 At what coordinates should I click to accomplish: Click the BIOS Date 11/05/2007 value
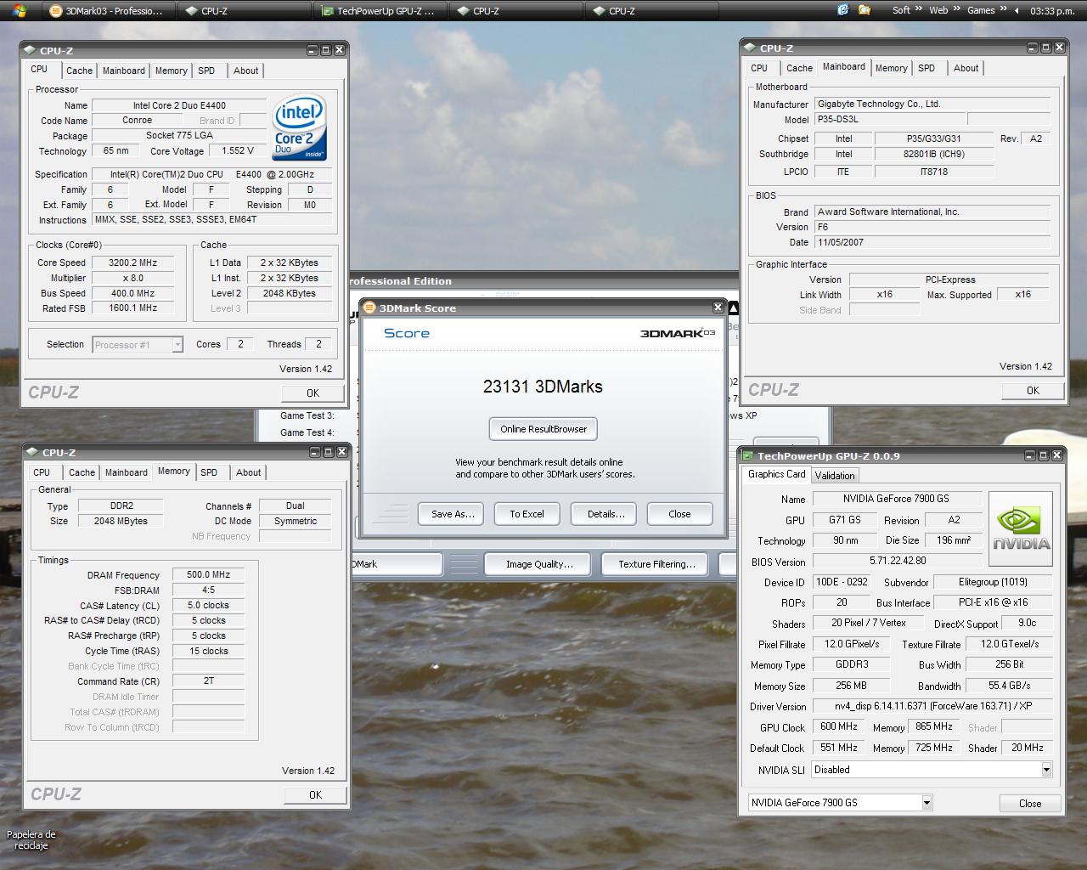coord(932,242)
